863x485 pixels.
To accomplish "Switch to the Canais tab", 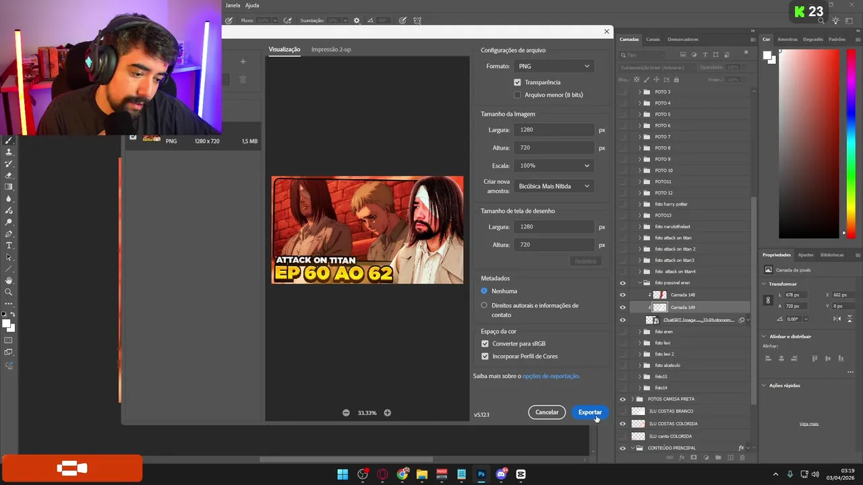I will click(653, 39).
